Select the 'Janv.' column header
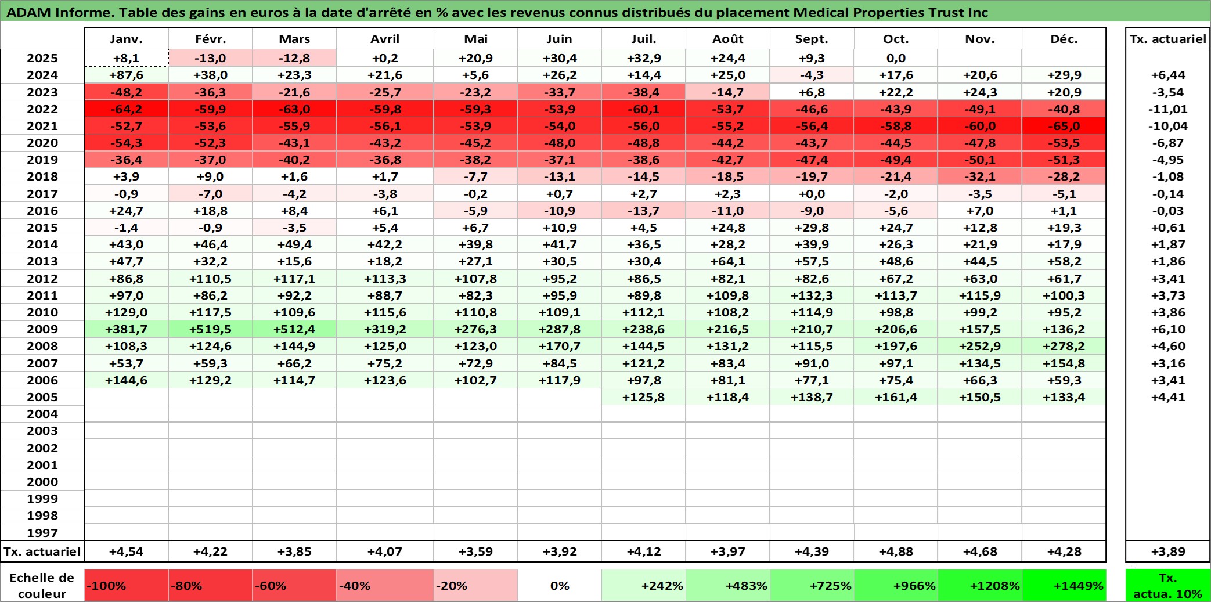 tap(126, 39)
